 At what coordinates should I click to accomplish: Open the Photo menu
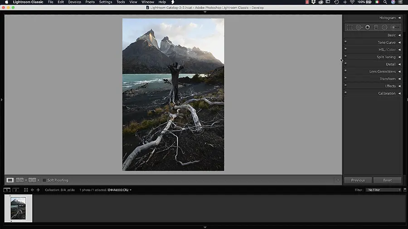click(90, 2)
